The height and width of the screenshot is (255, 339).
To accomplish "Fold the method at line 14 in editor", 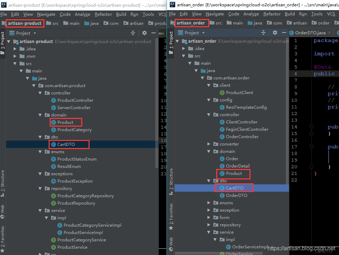I will [x=311, y=127].
